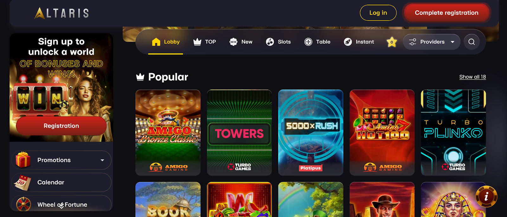Screen dimensions: 507x217
Task: Click the Altaris logo
Action: 61,13
